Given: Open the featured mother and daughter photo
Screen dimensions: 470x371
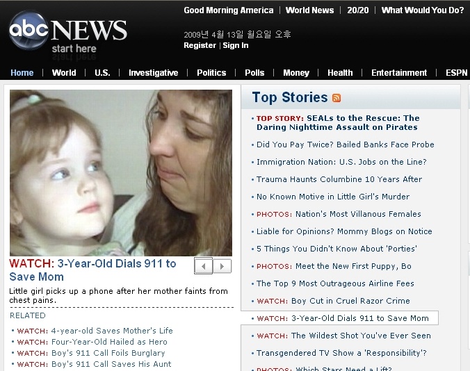Looking at the screenshot, I should (x=121, y=173).
